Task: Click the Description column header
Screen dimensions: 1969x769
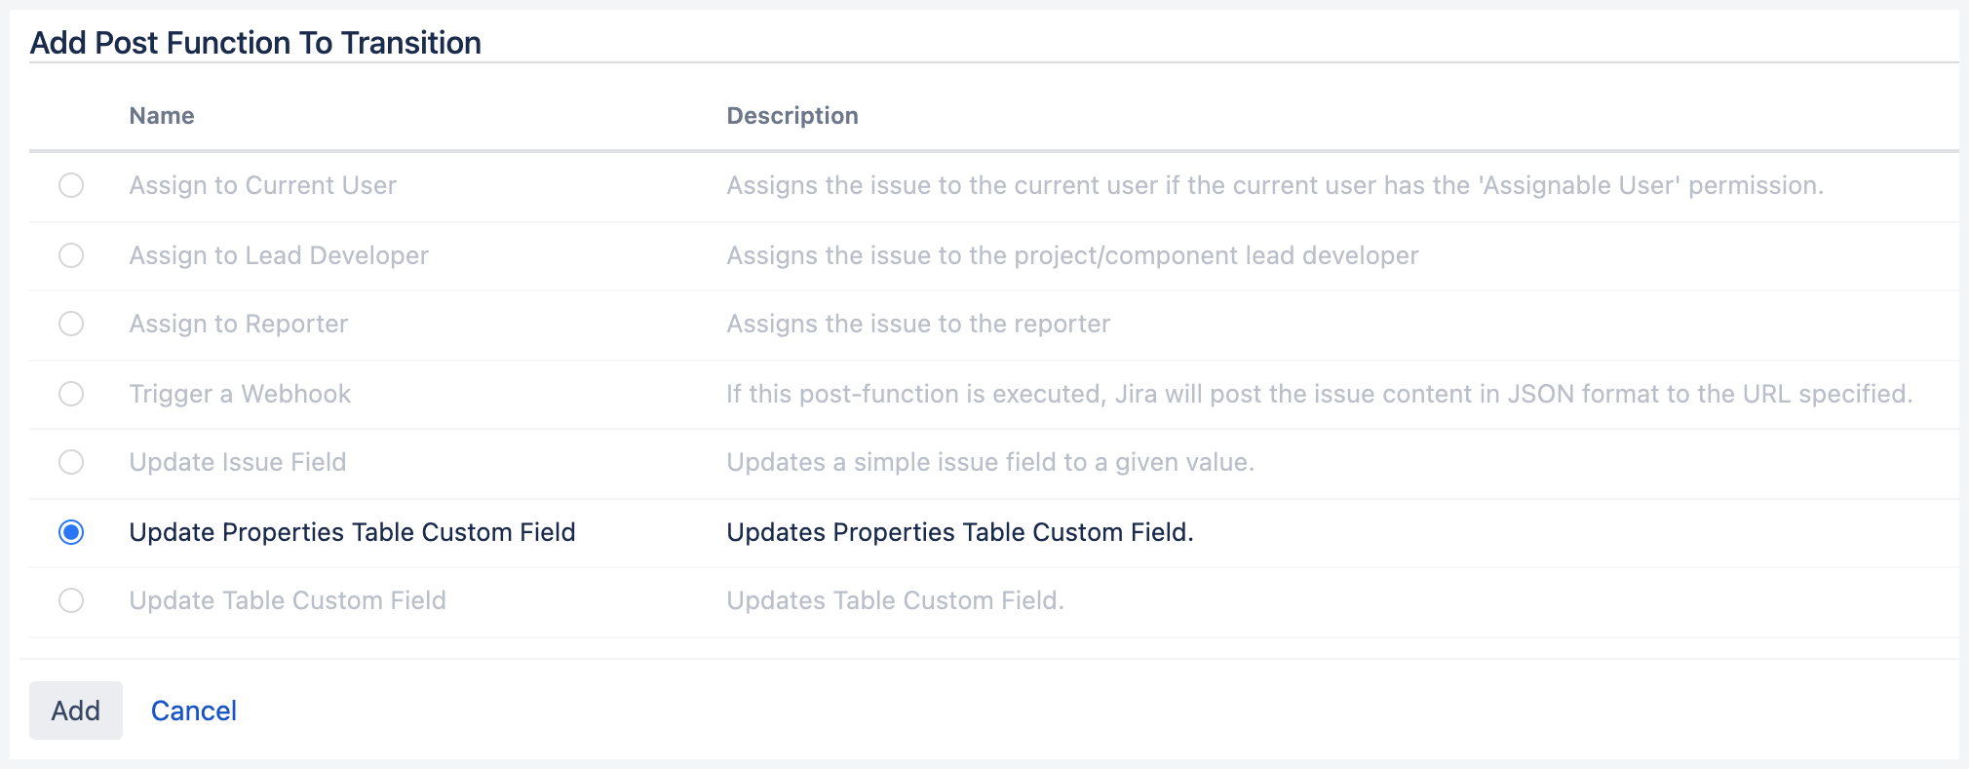Action: click(x=792, y=115)
